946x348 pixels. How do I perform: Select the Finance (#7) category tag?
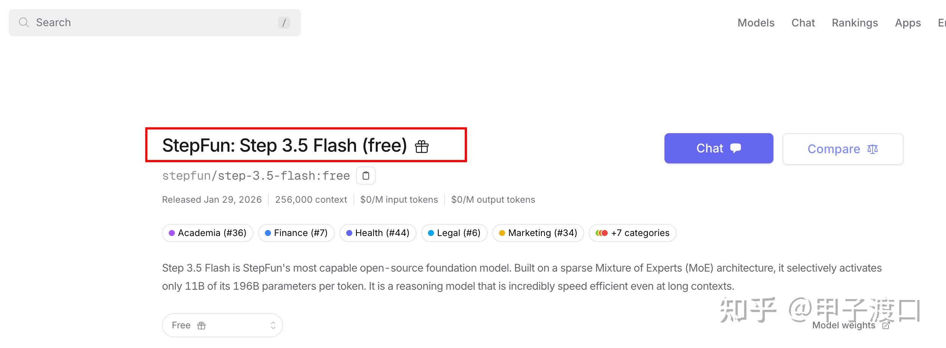coord(296,233)
